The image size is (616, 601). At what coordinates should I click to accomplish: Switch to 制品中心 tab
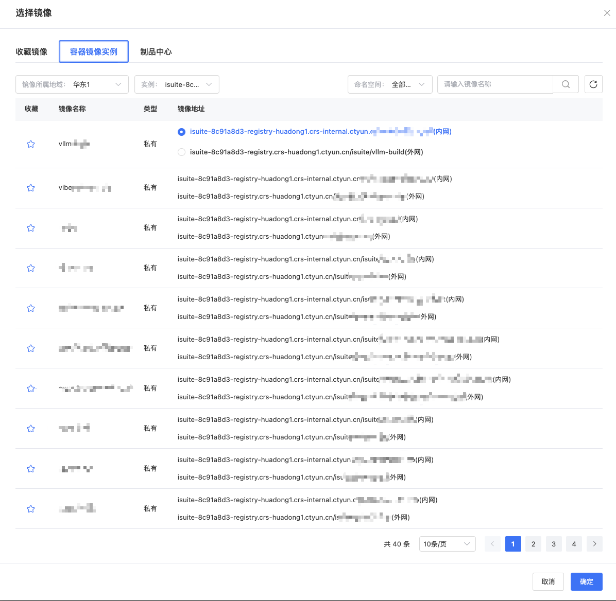(x=156, y=51)
